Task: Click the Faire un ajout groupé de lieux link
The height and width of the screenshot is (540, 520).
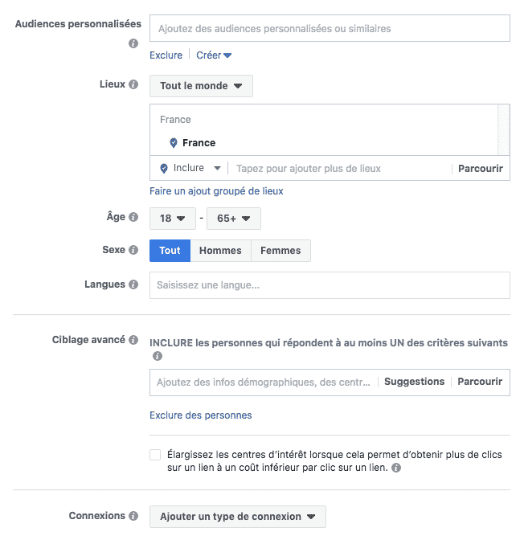Action: click(216, 191)
